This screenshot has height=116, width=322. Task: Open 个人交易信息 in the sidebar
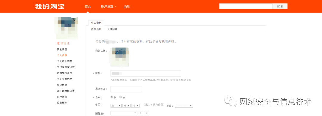tap(64, 79)
